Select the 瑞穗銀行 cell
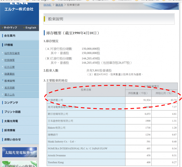 point(86,135)
